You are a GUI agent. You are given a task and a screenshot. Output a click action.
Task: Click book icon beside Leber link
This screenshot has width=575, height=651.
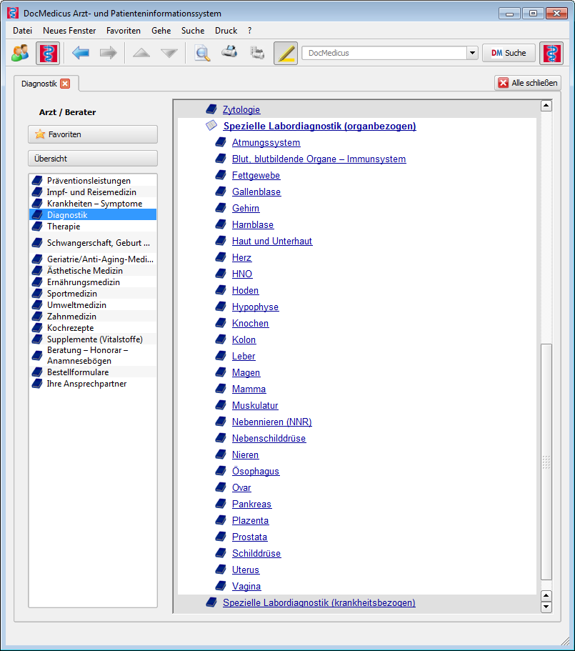[221, 356]
